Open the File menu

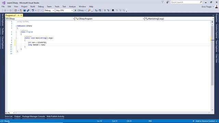pos(3,6)
